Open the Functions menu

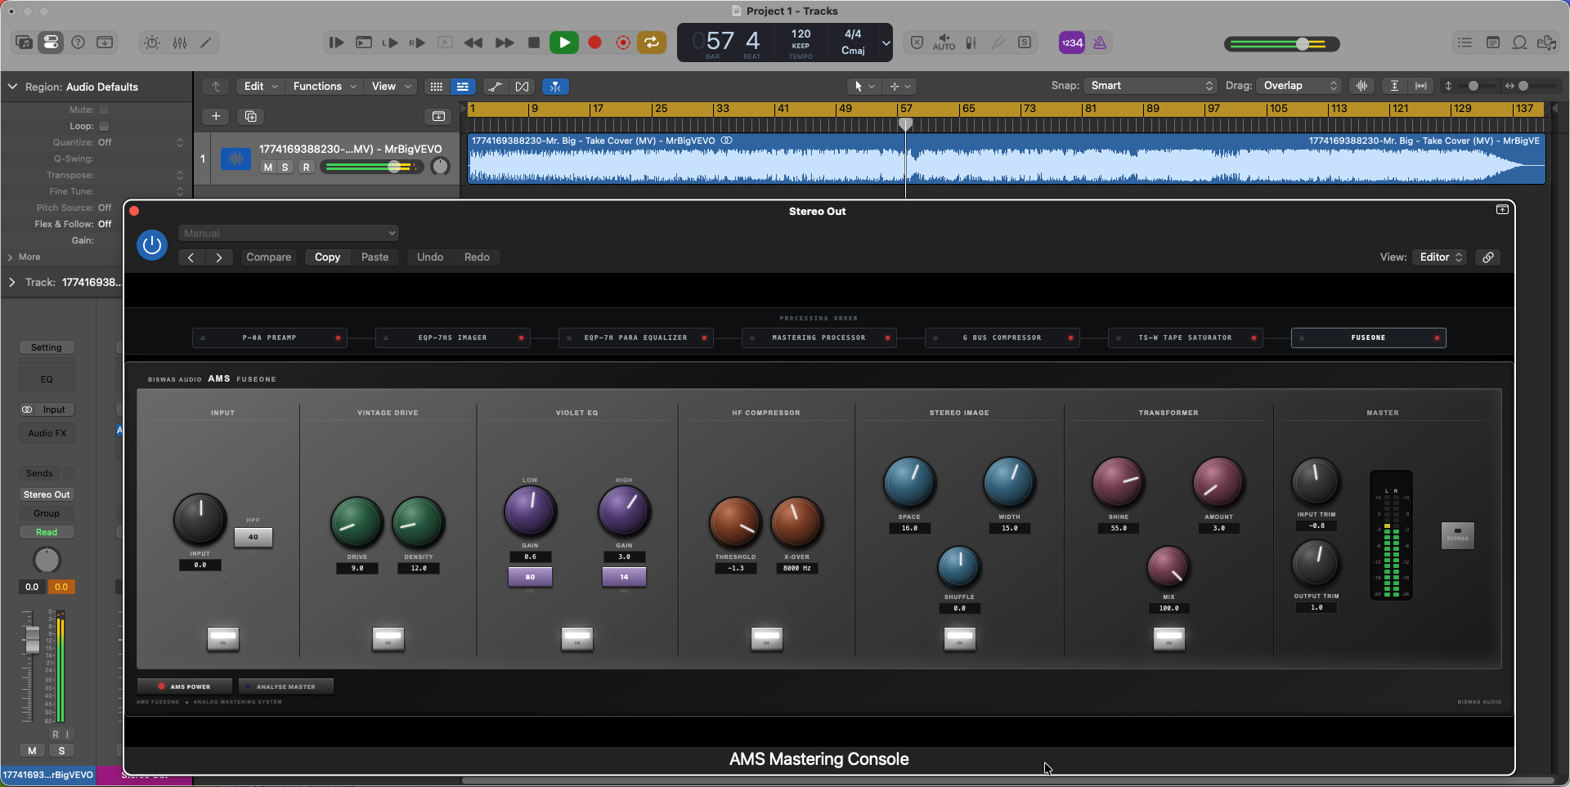click(x=325, y=86)
